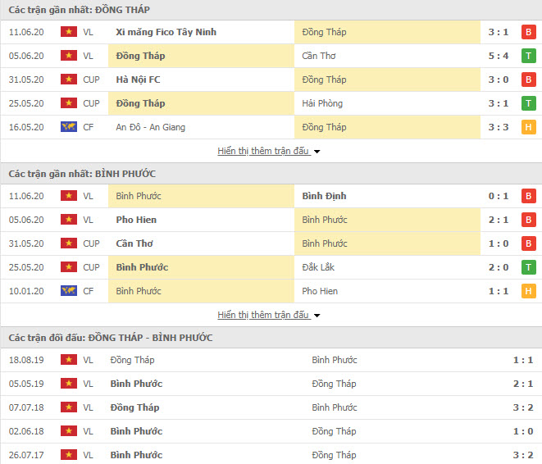
Task: Open the 02.06.18 Bình Phước vs Đồng Tháp match
Action: coord(271,431)
